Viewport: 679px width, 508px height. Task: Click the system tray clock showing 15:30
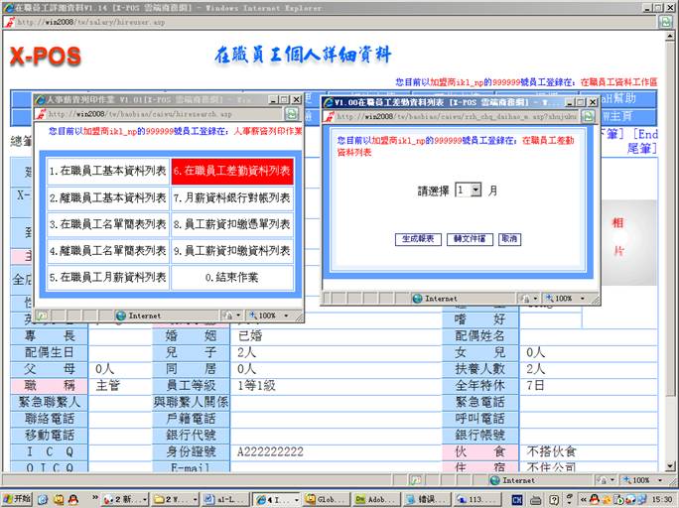660,498
